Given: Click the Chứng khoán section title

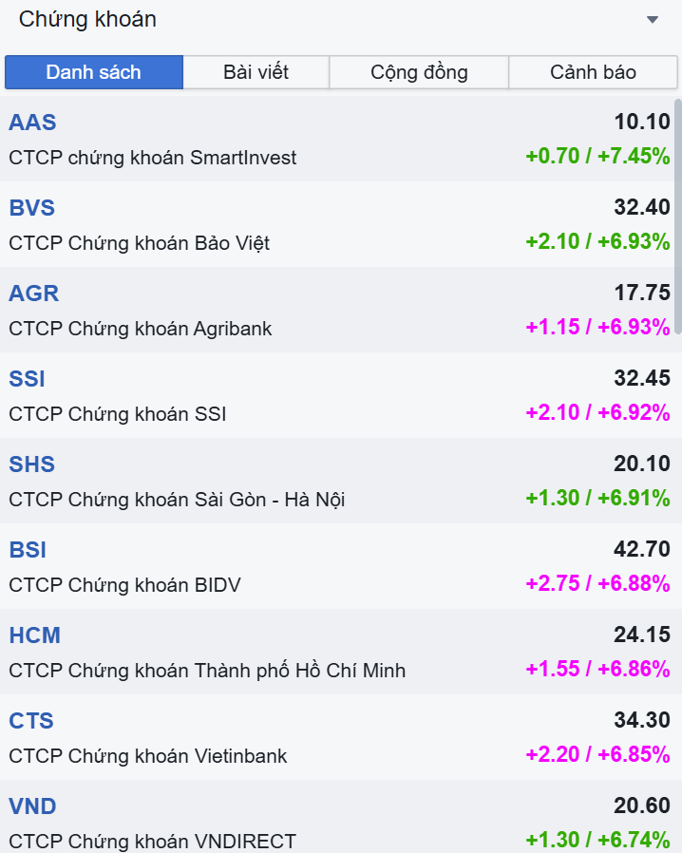Looking at the screenshot, I should click(87, 19).
